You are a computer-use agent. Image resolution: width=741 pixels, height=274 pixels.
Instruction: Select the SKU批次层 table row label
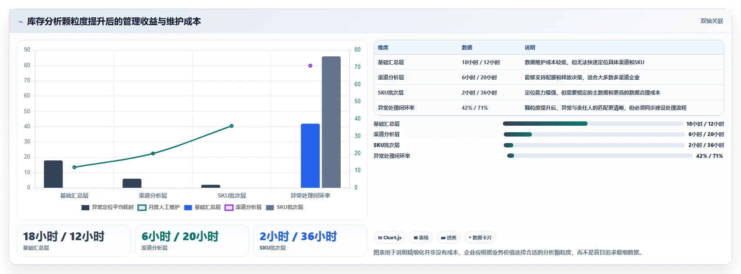[391, 93]
